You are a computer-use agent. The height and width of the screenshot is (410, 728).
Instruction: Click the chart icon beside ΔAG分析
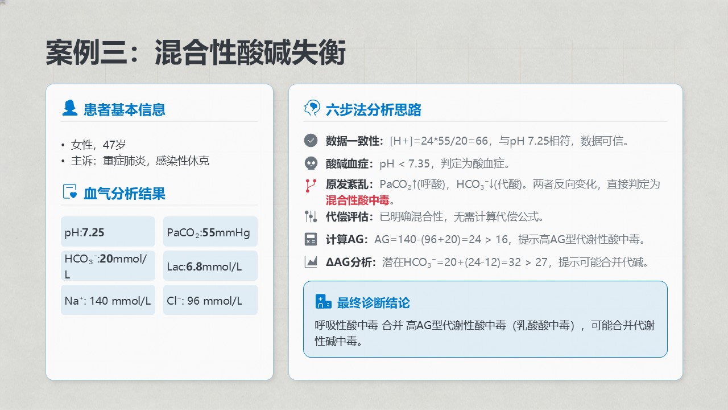(x=311, y=262)
